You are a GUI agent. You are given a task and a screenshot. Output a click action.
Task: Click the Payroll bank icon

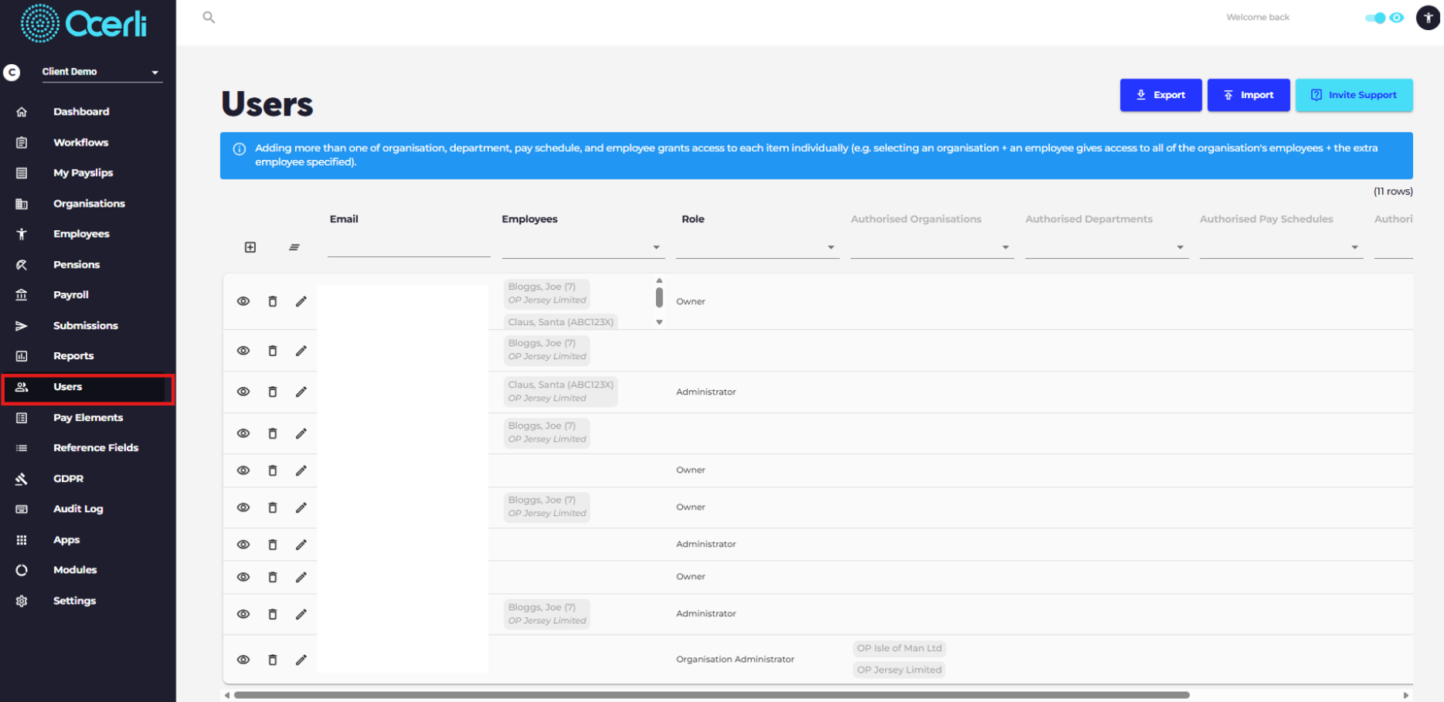pyautogui.click(x=22, y=295)
